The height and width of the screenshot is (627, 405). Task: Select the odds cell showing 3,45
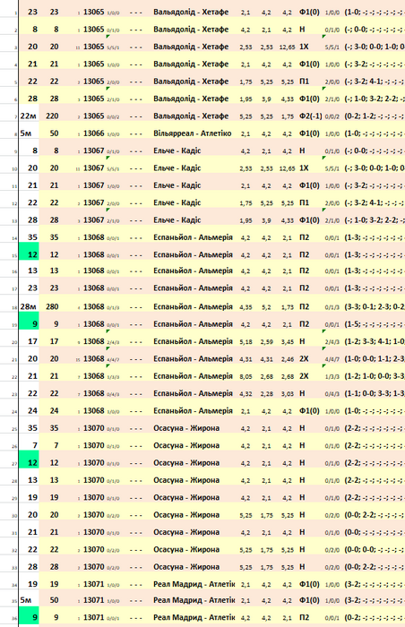(288, 341)
